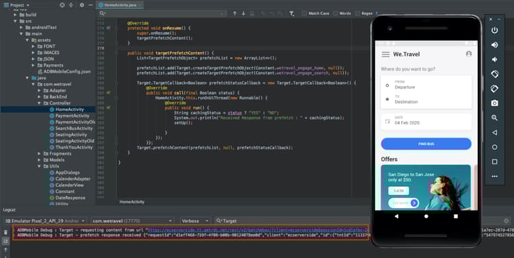Open the We.Travel hamburger menu
This screenshot has height=258, width=514.
(x=385, y=54)
